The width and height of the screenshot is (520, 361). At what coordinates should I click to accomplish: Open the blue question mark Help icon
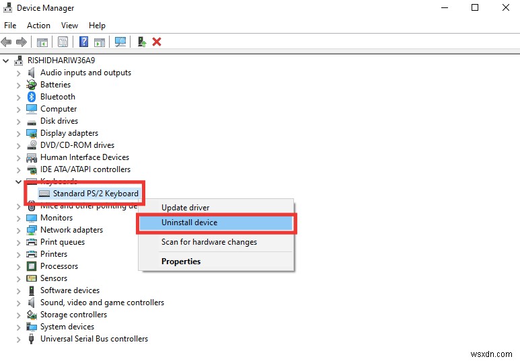[83, 42]
